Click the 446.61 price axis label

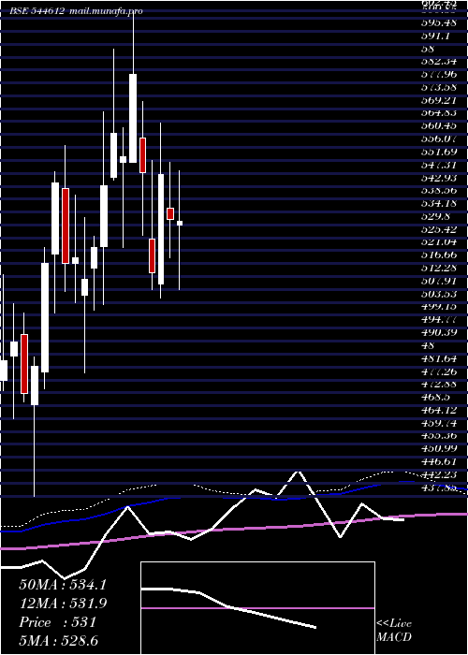point(438,462)
